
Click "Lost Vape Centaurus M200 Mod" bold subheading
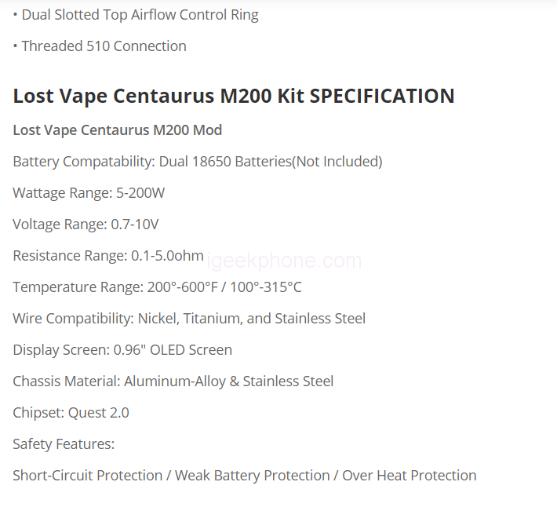point(117,130)
